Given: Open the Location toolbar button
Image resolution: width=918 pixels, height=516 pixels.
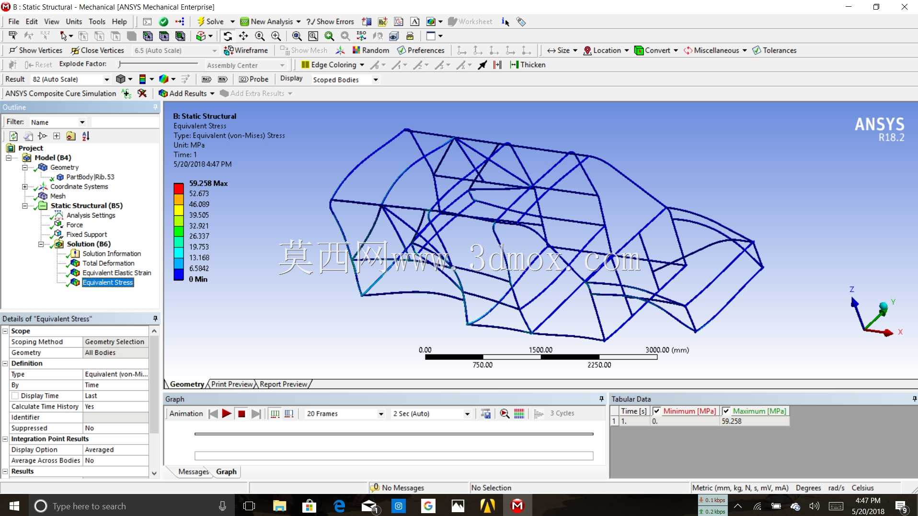Looking at the screenshot, I should click(606, 50).
